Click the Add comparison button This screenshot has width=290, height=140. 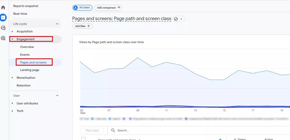point(108,7)
